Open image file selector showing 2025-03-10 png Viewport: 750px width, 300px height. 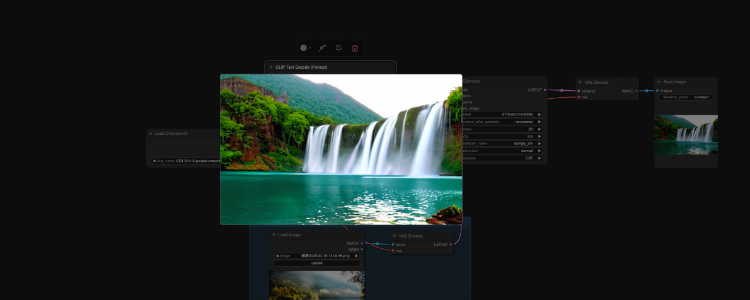[x=316, y=256]
